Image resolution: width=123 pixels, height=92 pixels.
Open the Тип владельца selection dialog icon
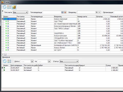point(63,13)
